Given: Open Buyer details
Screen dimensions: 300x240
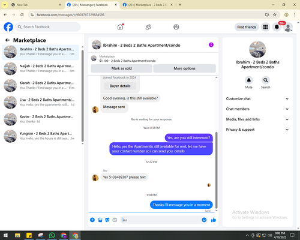Looking at the screenshot, I should tap(120, 86).
